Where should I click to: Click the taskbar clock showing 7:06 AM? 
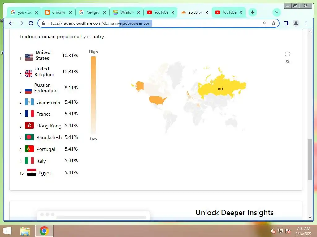pos(303,231)
